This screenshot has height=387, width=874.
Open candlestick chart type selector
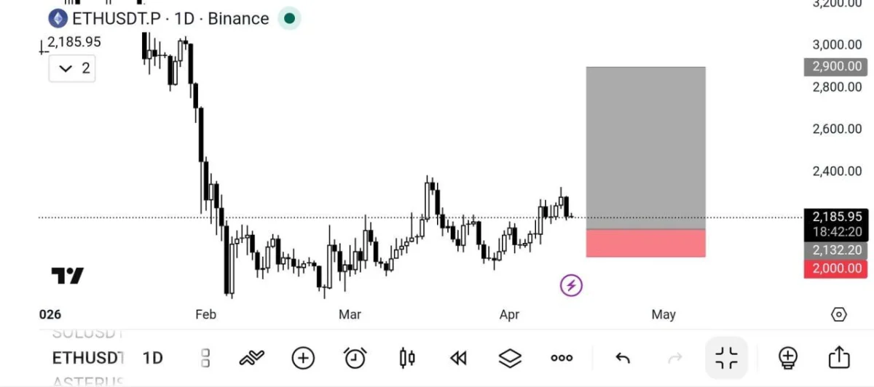point(407,358)
